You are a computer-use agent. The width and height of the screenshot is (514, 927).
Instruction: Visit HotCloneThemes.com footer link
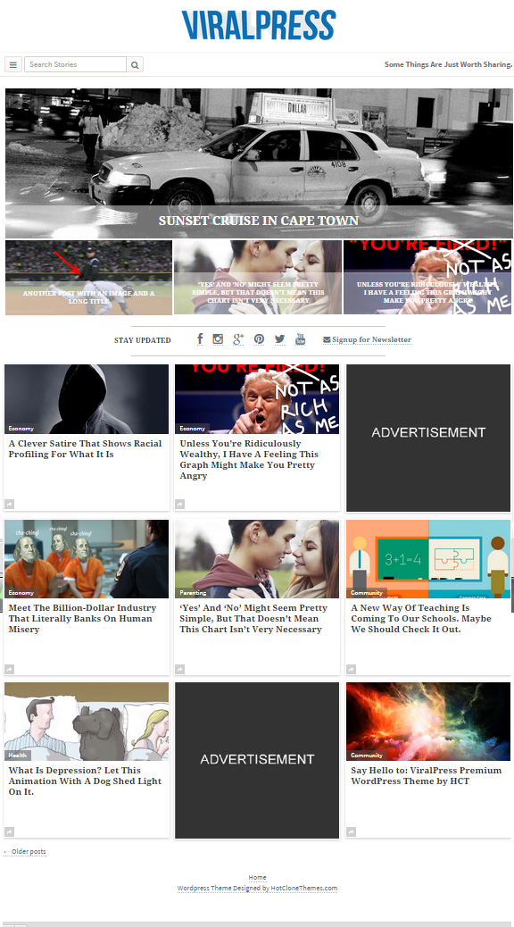(304, 888)
